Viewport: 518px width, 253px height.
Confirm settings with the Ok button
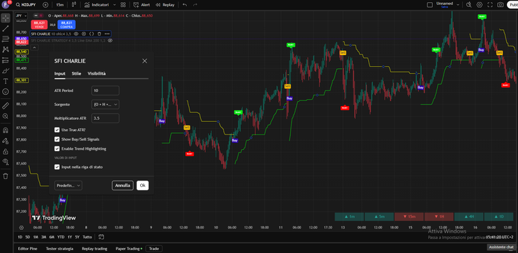point(142,185)
